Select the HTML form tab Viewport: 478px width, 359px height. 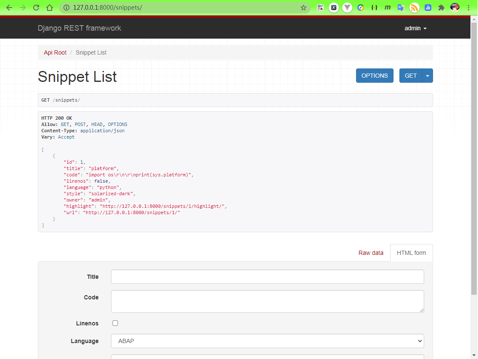click(x=411, y=253)
